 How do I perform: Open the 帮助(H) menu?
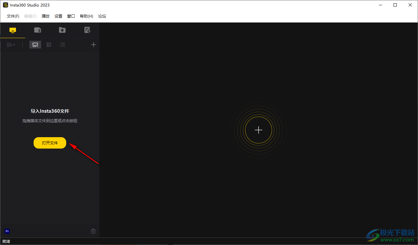coord(86,16)
